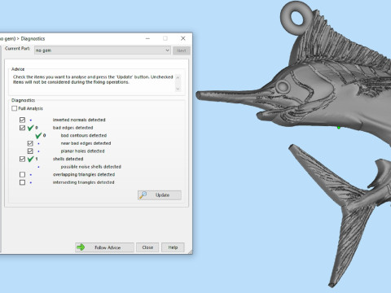
Task: Enable the Full Analysis checkbox
Action: (14, 108)
